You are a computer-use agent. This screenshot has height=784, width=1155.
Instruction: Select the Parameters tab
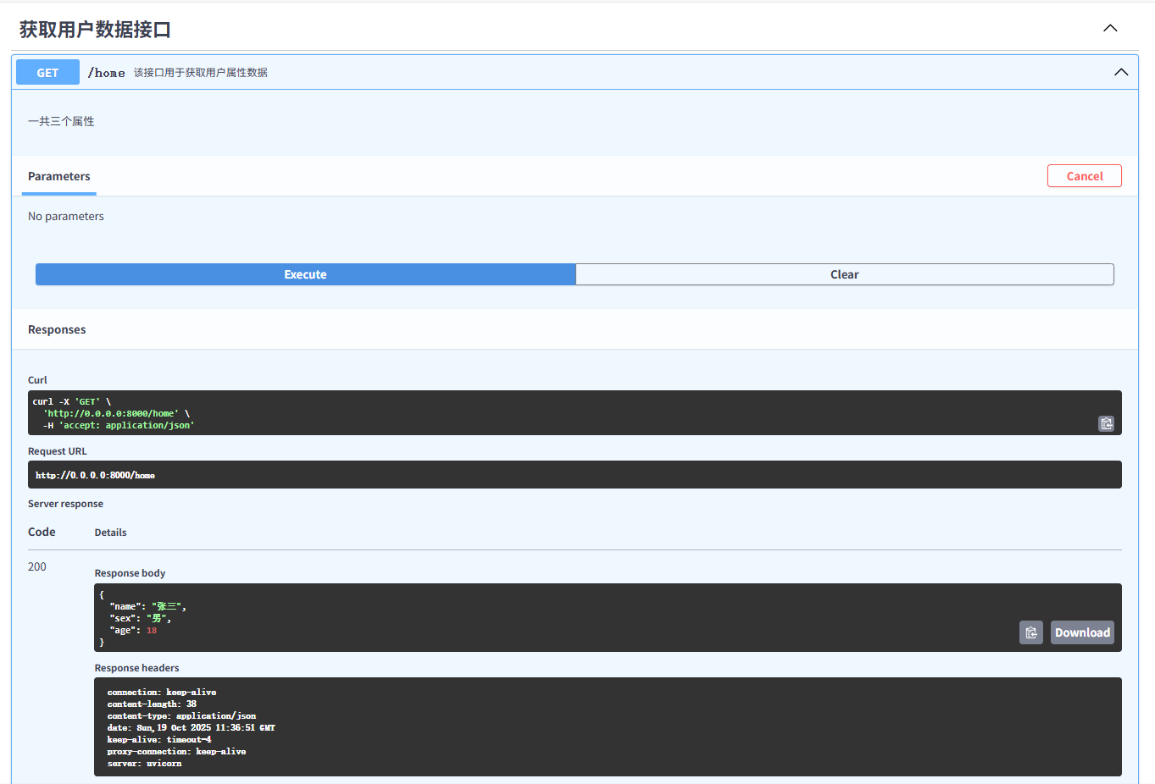point(58,176)
